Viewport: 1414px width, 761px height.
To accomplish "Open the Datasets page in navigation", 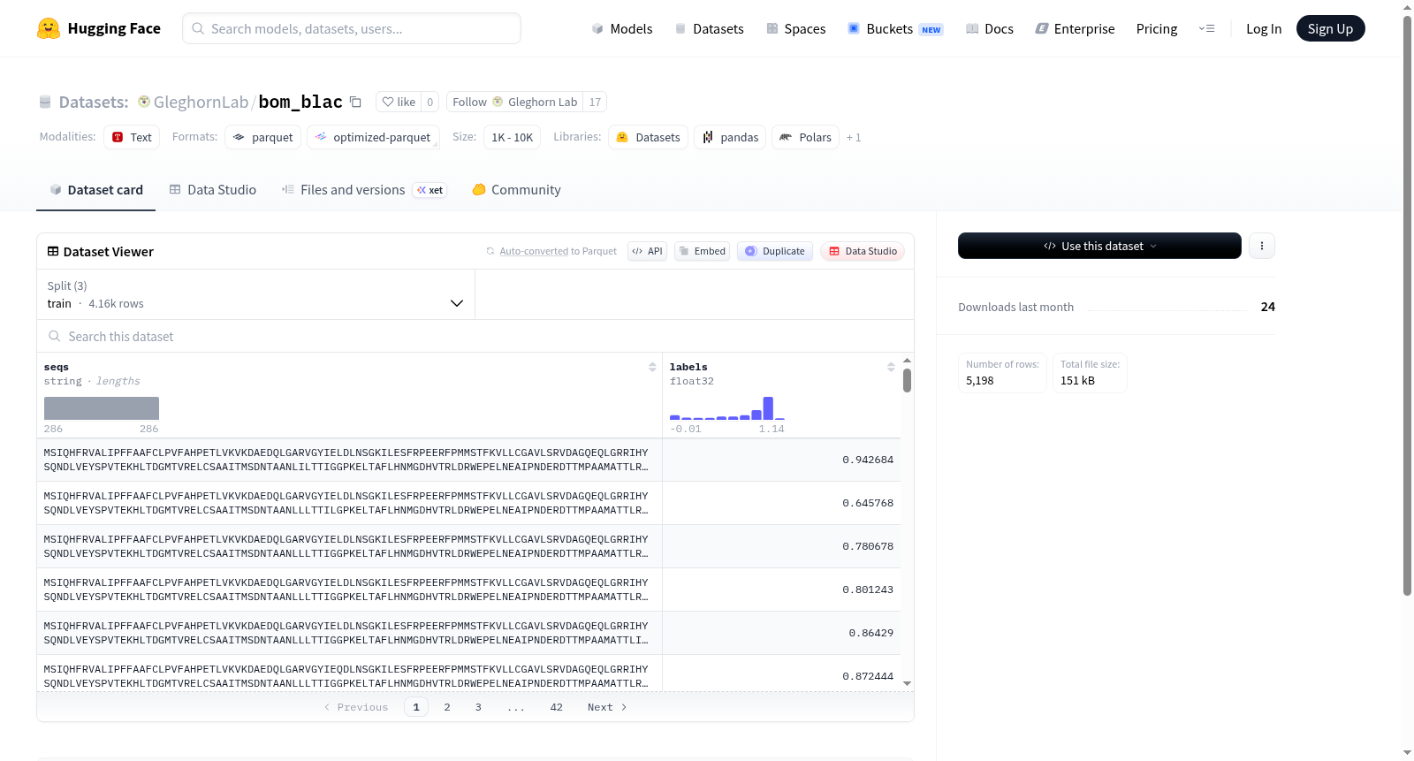I will pyautogui.click(x=709, y=29).
